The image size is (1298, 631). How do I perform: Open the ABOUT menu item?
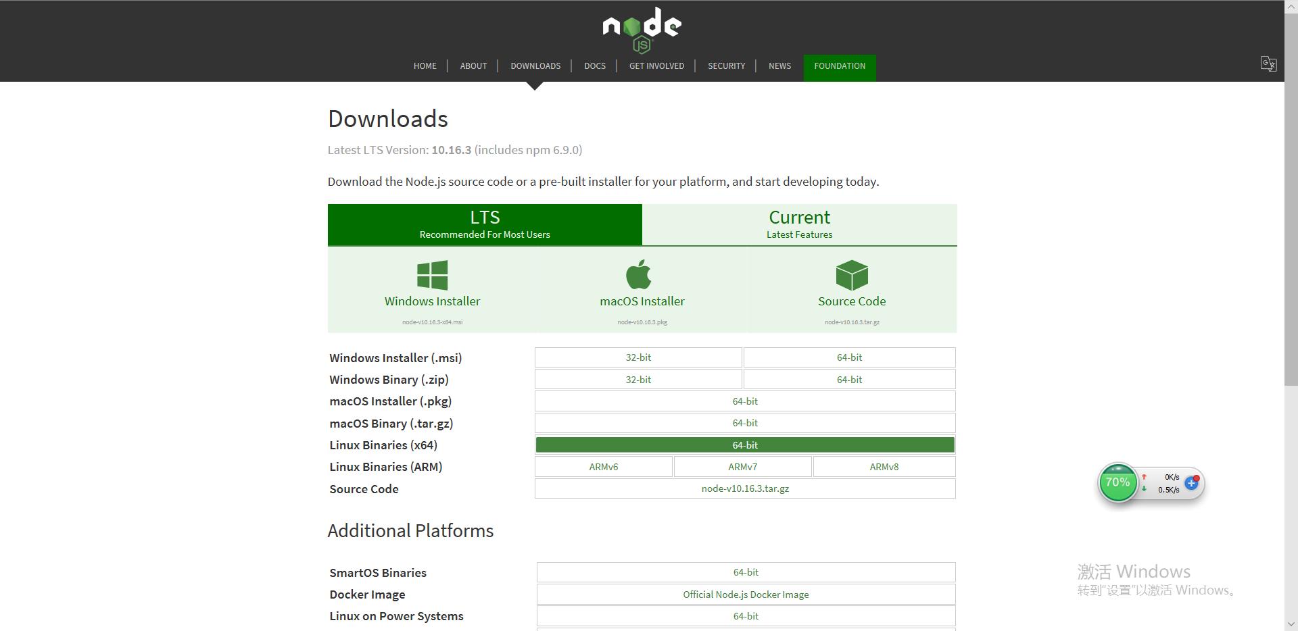click(473, 66)
